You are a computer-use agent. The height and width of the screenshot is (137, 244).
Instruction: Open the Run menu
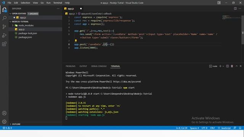[48, 3]
